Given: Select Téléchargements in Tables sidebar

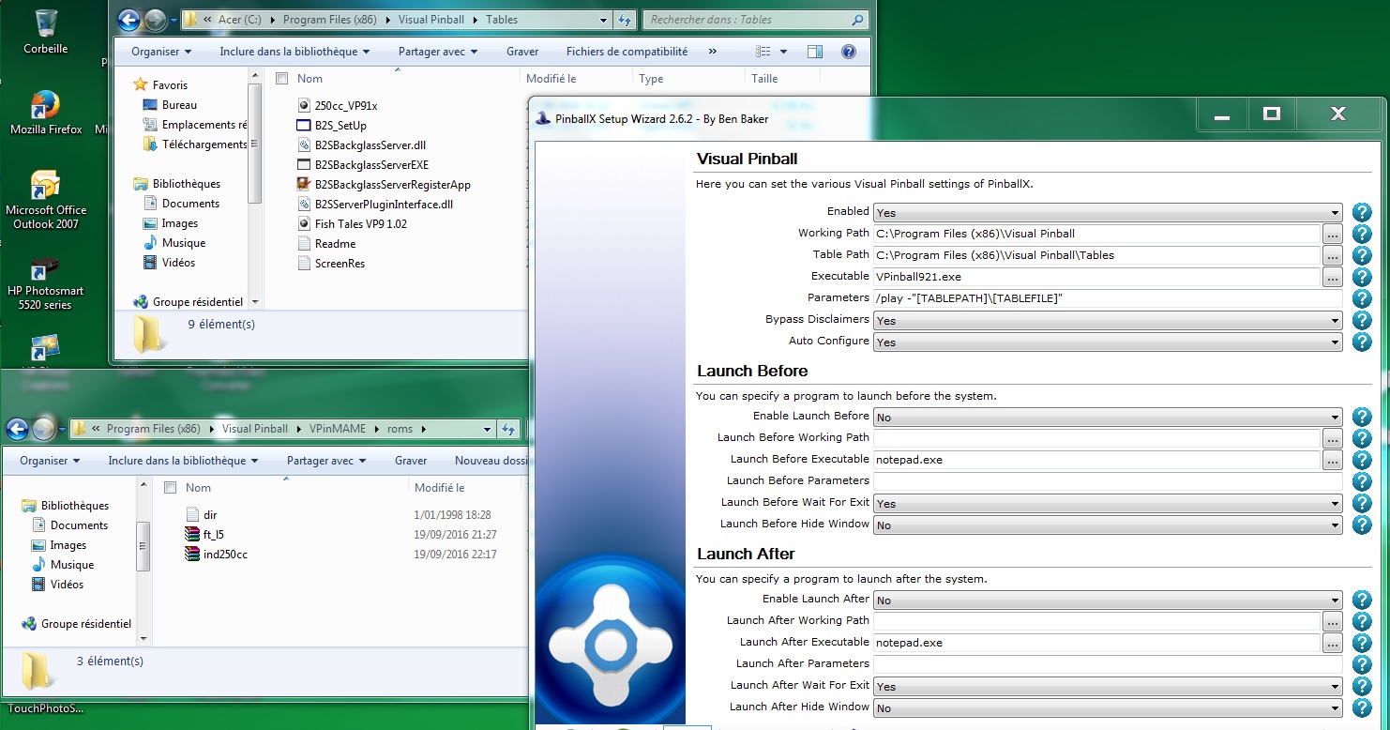Looking at the screenshot, I should [x=195, y=144].
